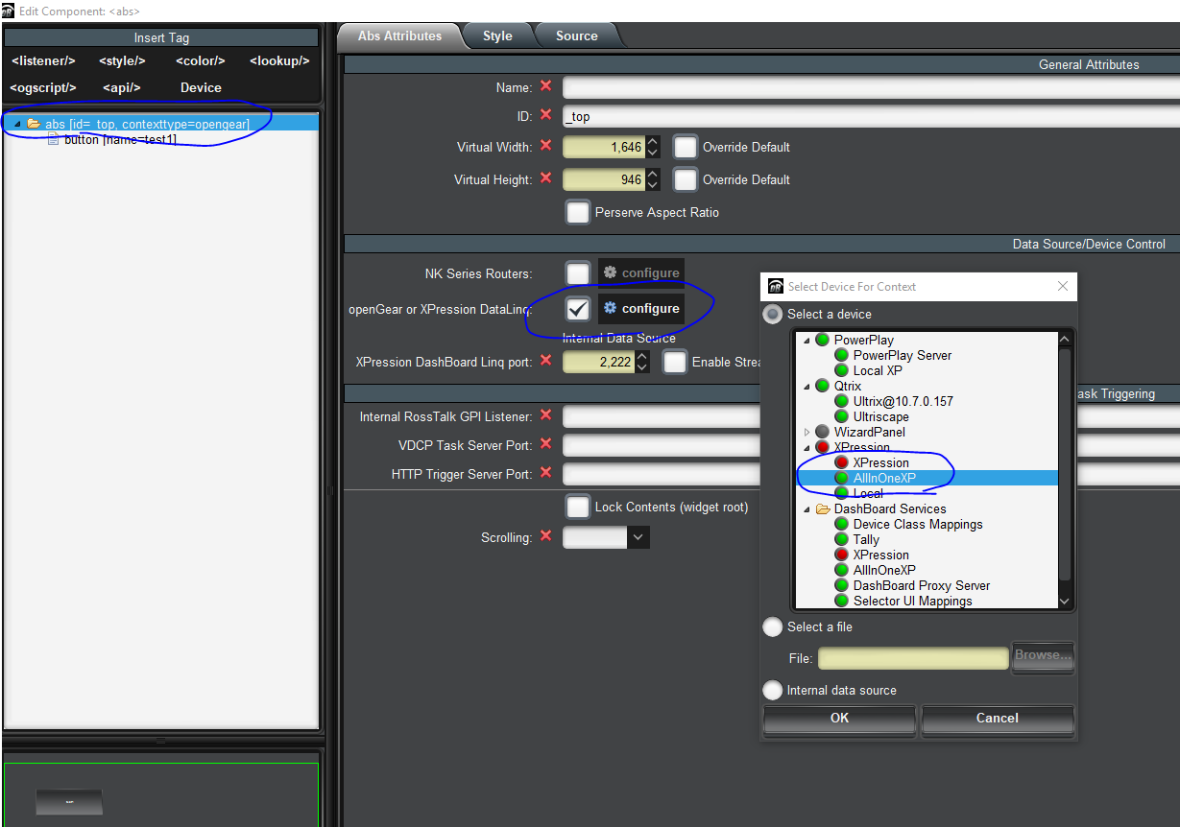
Task: Click the red X beside VDCP Task Server Port
Action: (x=545, y=444)
